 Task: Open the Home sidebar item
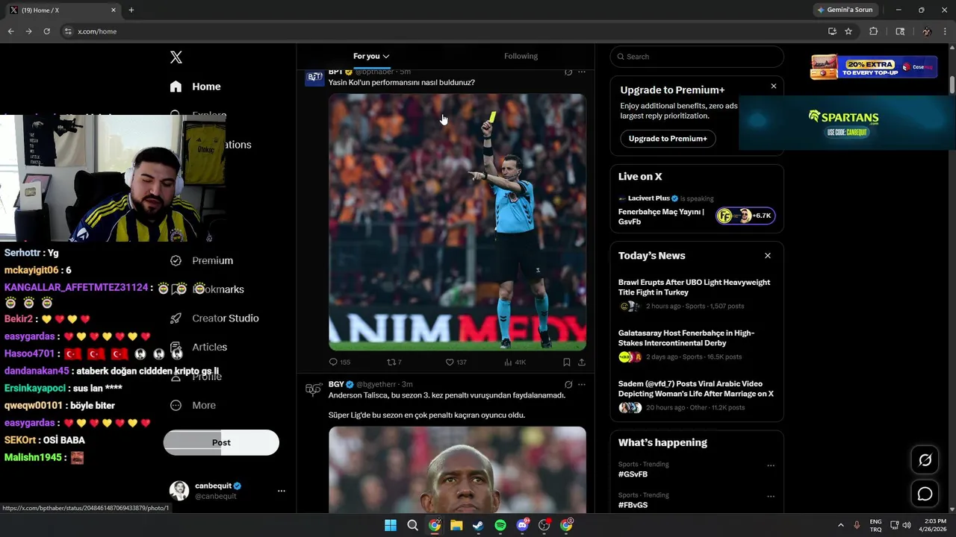click(195, 87)
